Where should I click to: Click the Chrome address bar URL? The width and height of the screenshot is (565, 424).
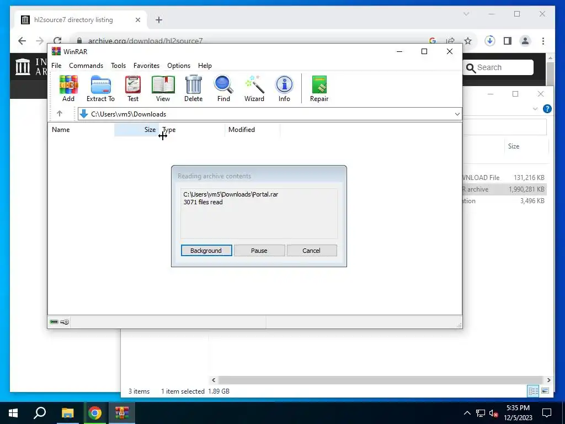pyautogui.click(x=146, y=41)
